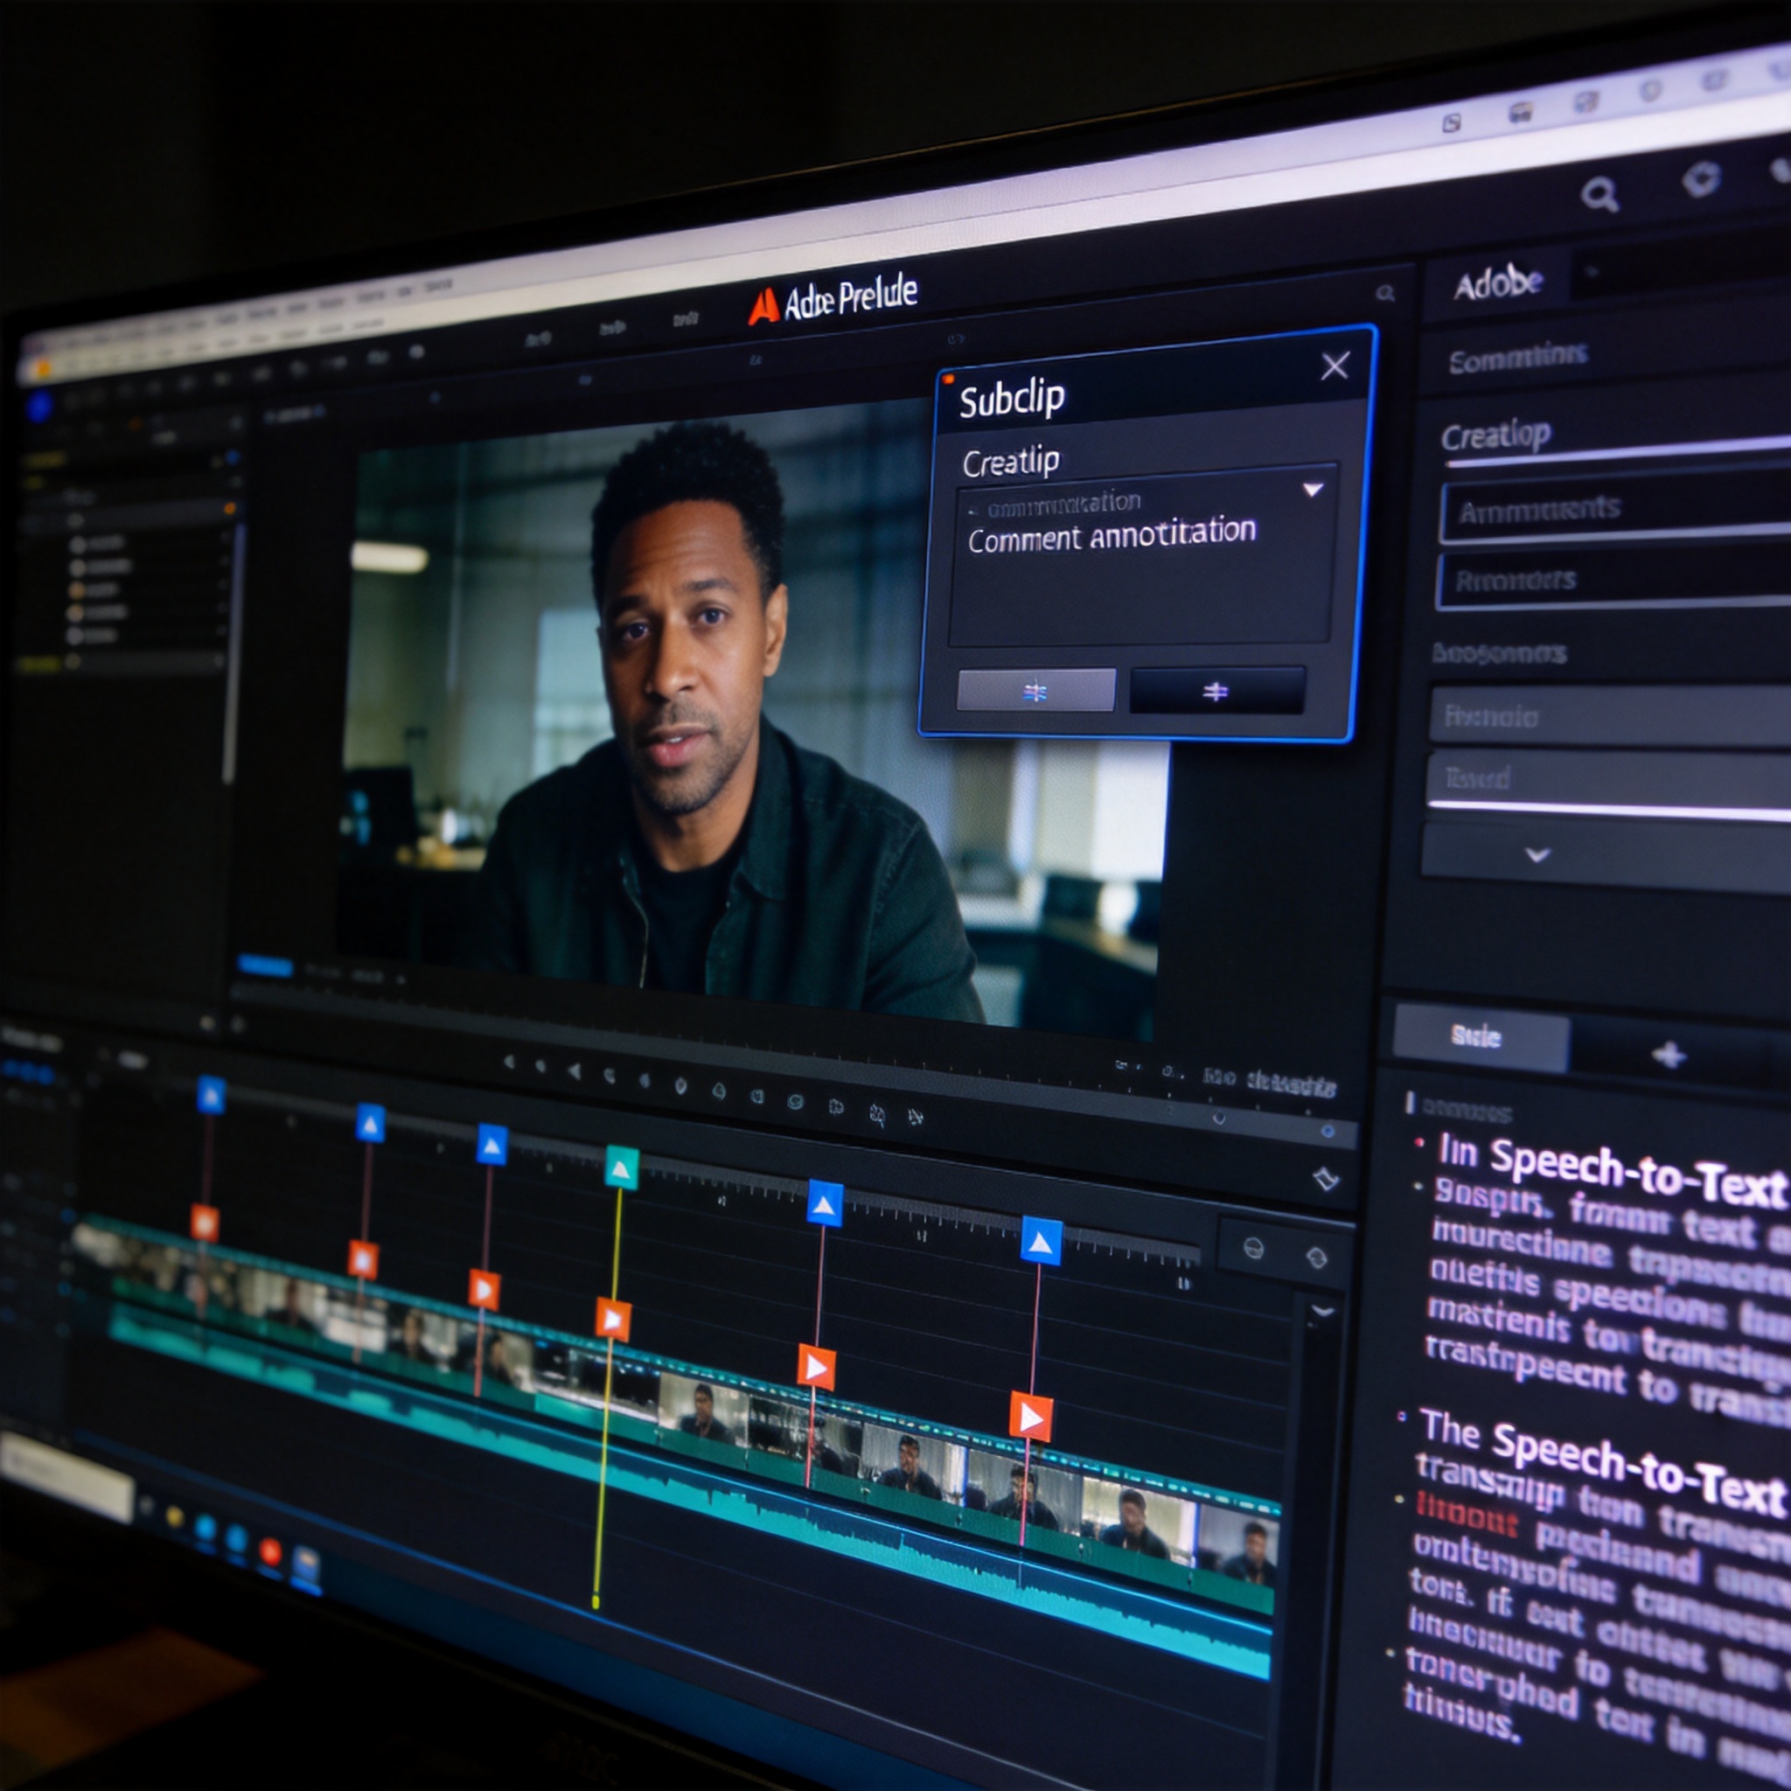Click the blue circle icon atop the left panel
Screen dimensions: 1791x1791
pos(39,405)
